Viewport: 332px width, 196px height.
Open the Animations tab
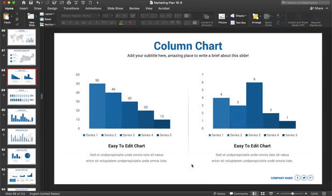pos(93,9)
